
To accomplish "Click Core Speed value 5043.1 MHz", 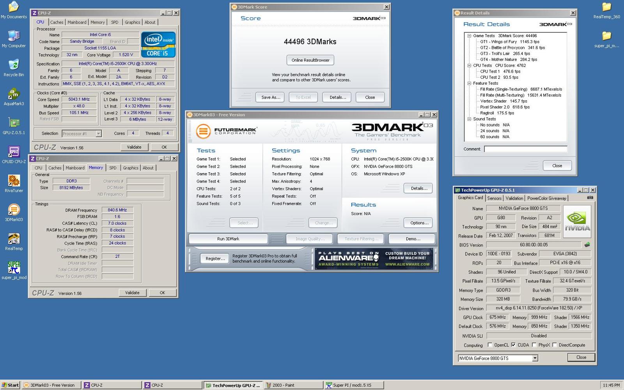I will click(79, 99).
